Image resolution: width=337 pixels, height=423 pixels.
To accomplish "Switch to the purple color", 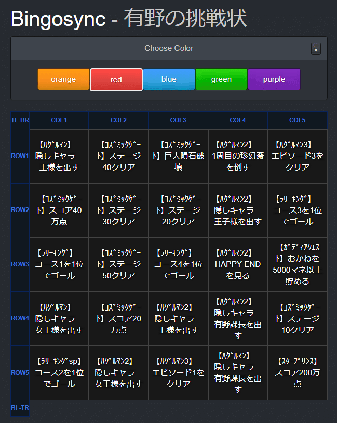I will tap(274, 79).
